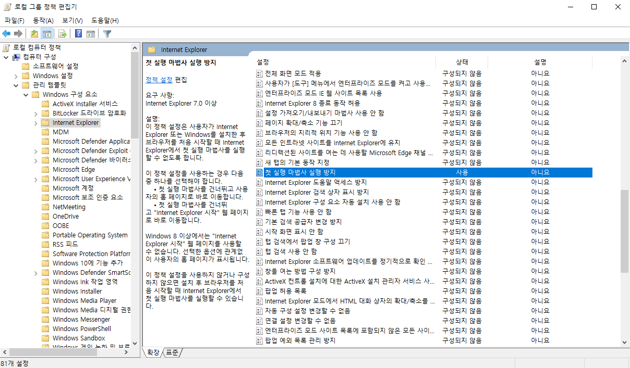Click the Internet Explorer header folder icon
The height and width of the screenshot is (368, 630).
(152, 50)
